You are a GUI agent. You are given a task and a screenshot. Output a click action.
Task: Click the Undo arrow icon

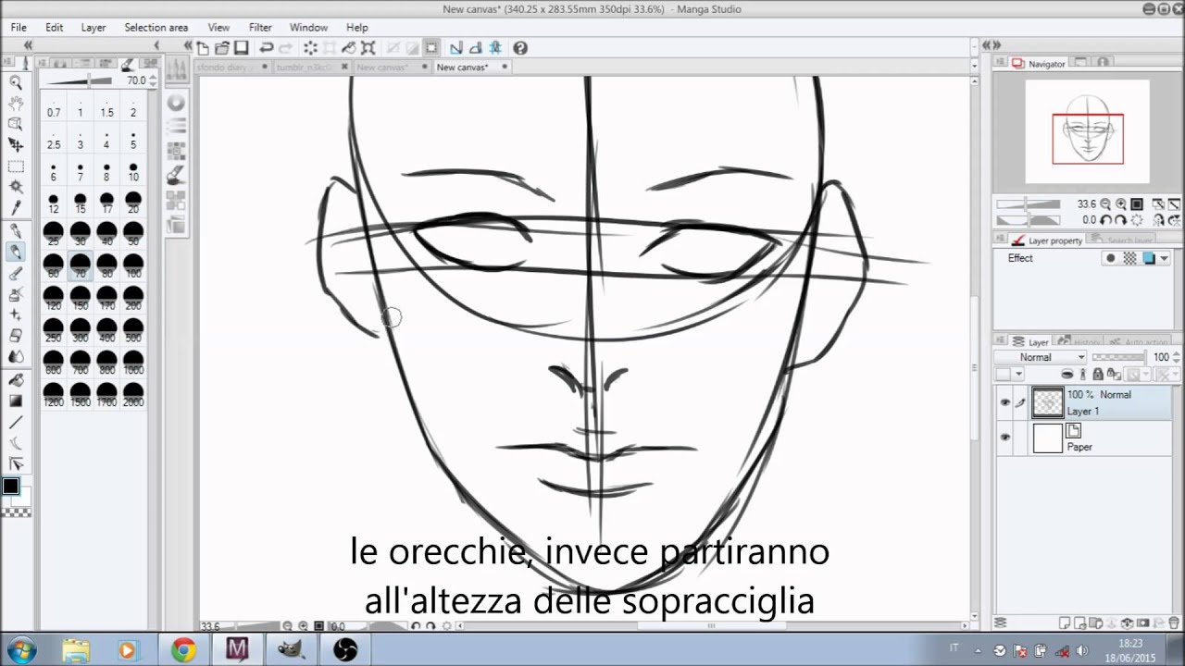pos(267,48)
